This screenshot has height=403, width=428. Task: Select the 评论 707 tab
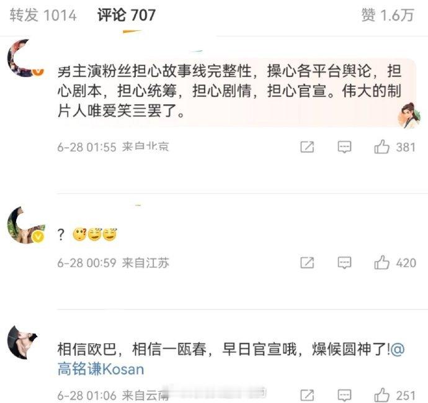(x=127, y=15)
